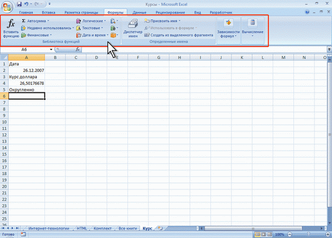332x238 pixels.
Task: Click the 100% zoom level
Action: point(280,235)
